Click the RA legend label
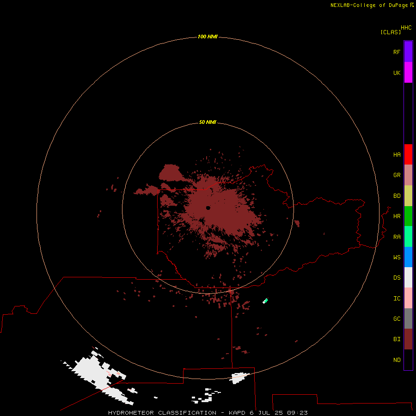 (397, 237)
